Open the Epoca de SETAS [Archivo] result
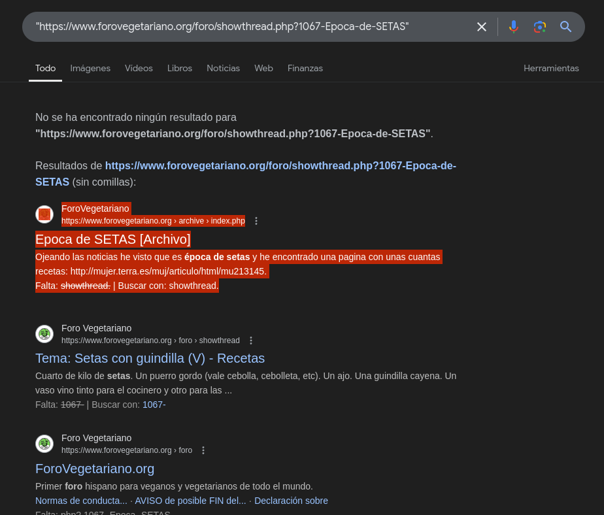604x515 pixels. coord(113,239)
